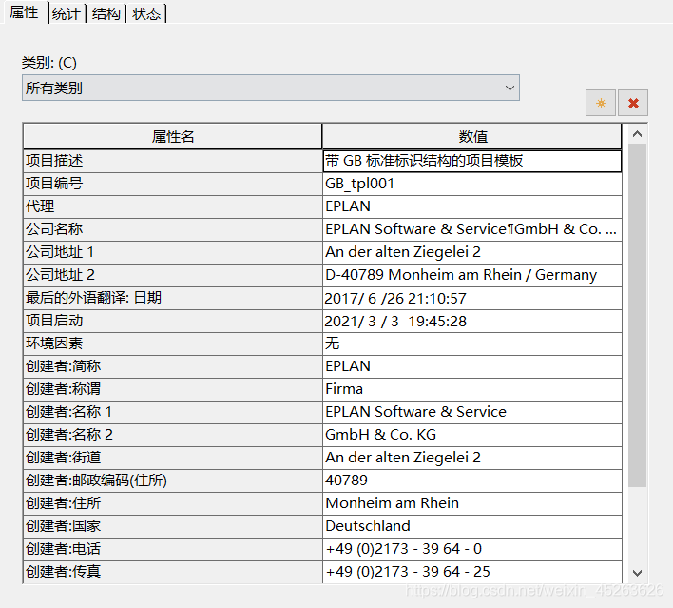Open the 所有类别 category dropdown

tap(271, 88)
